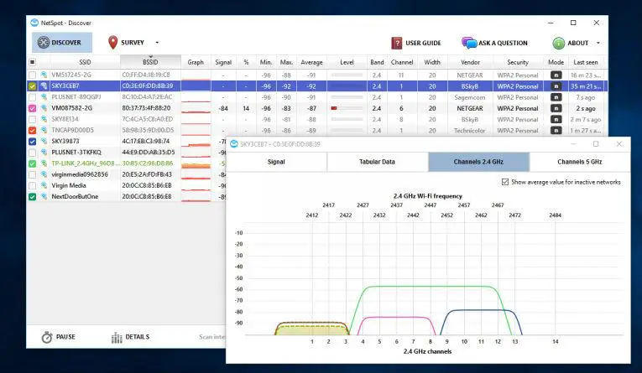Sort by the BSSID column header
This screenshot has height=373, width=642.
pos(150,62)
